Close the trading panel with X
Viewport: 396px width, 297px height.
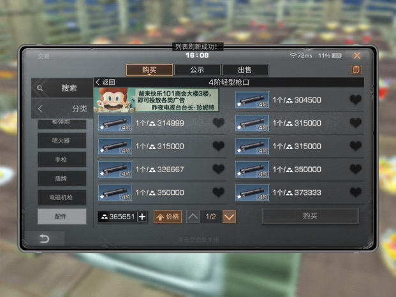tap(357, 55)
